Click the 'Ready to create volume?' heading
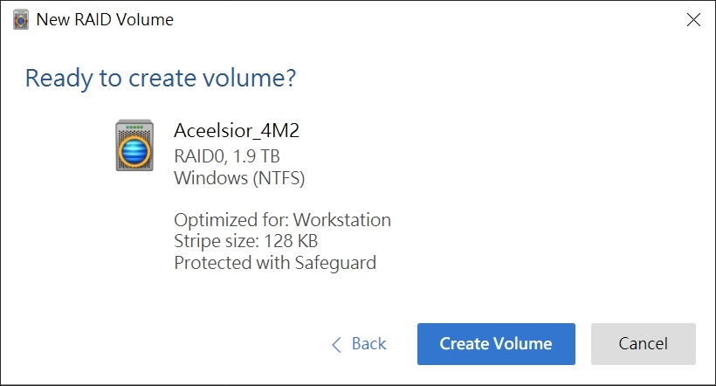The image size is (716, 386). pyautogui.click(x=161, y=79)
